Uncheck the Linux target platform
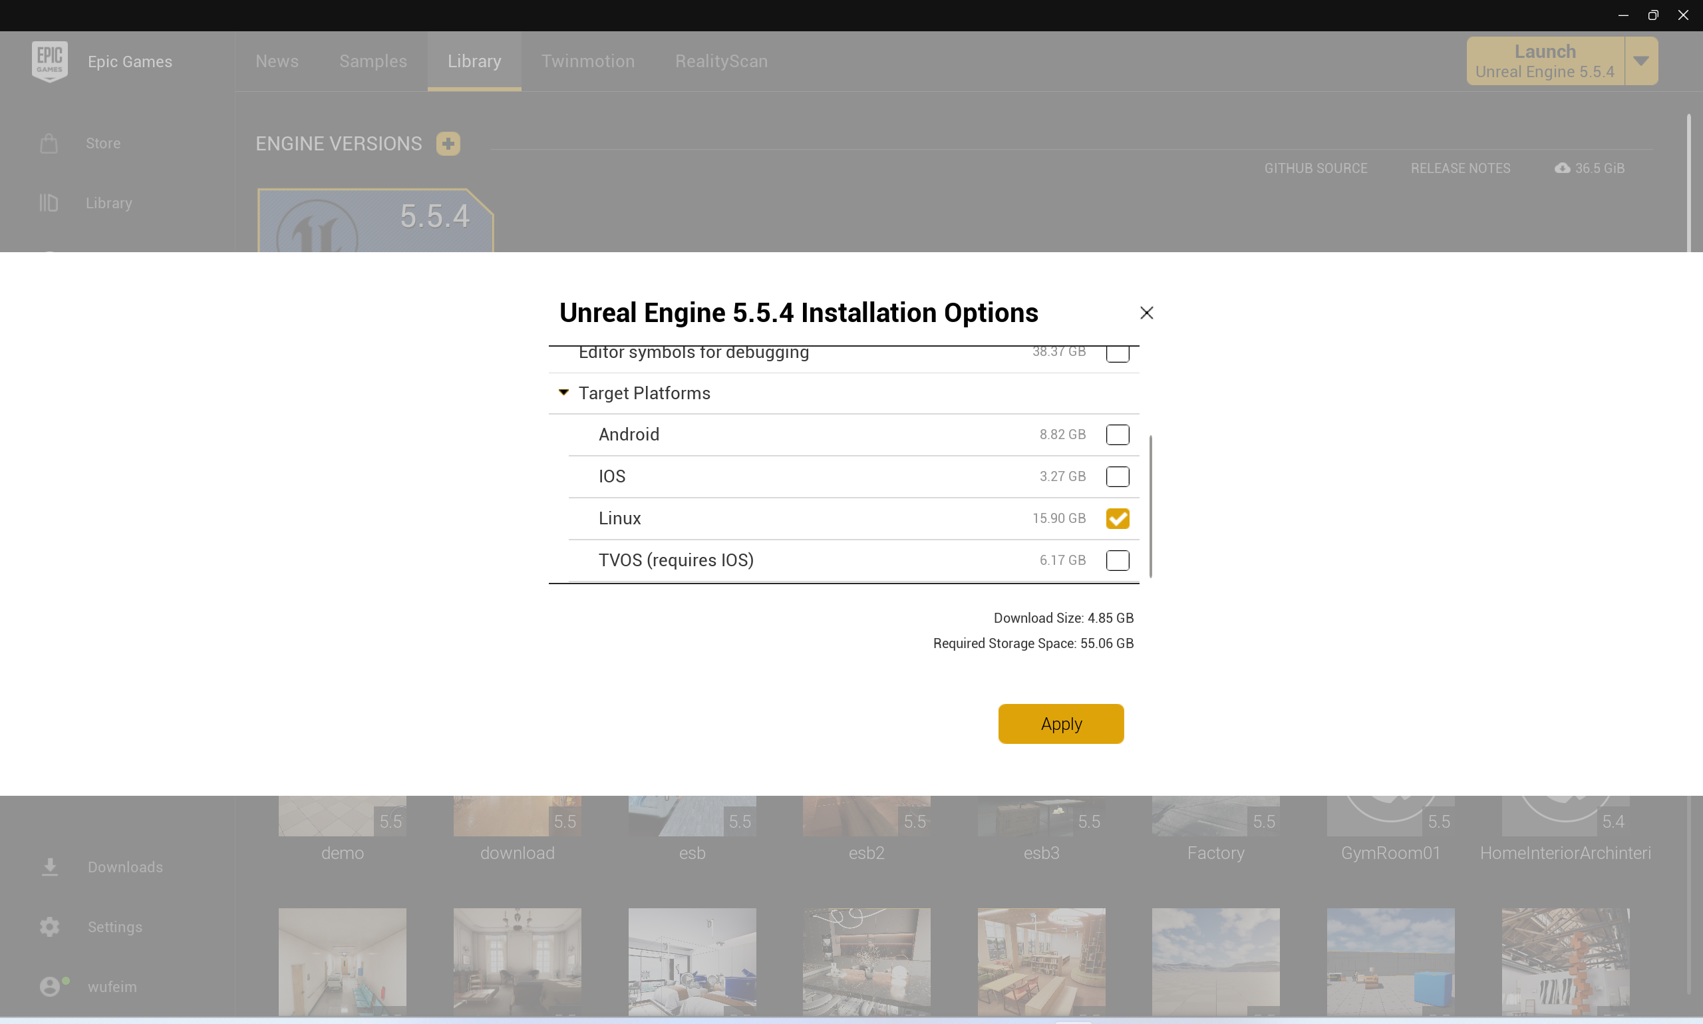Image resolution: width=1703 pixels, height=1024 pixels. click(1118, 518)
